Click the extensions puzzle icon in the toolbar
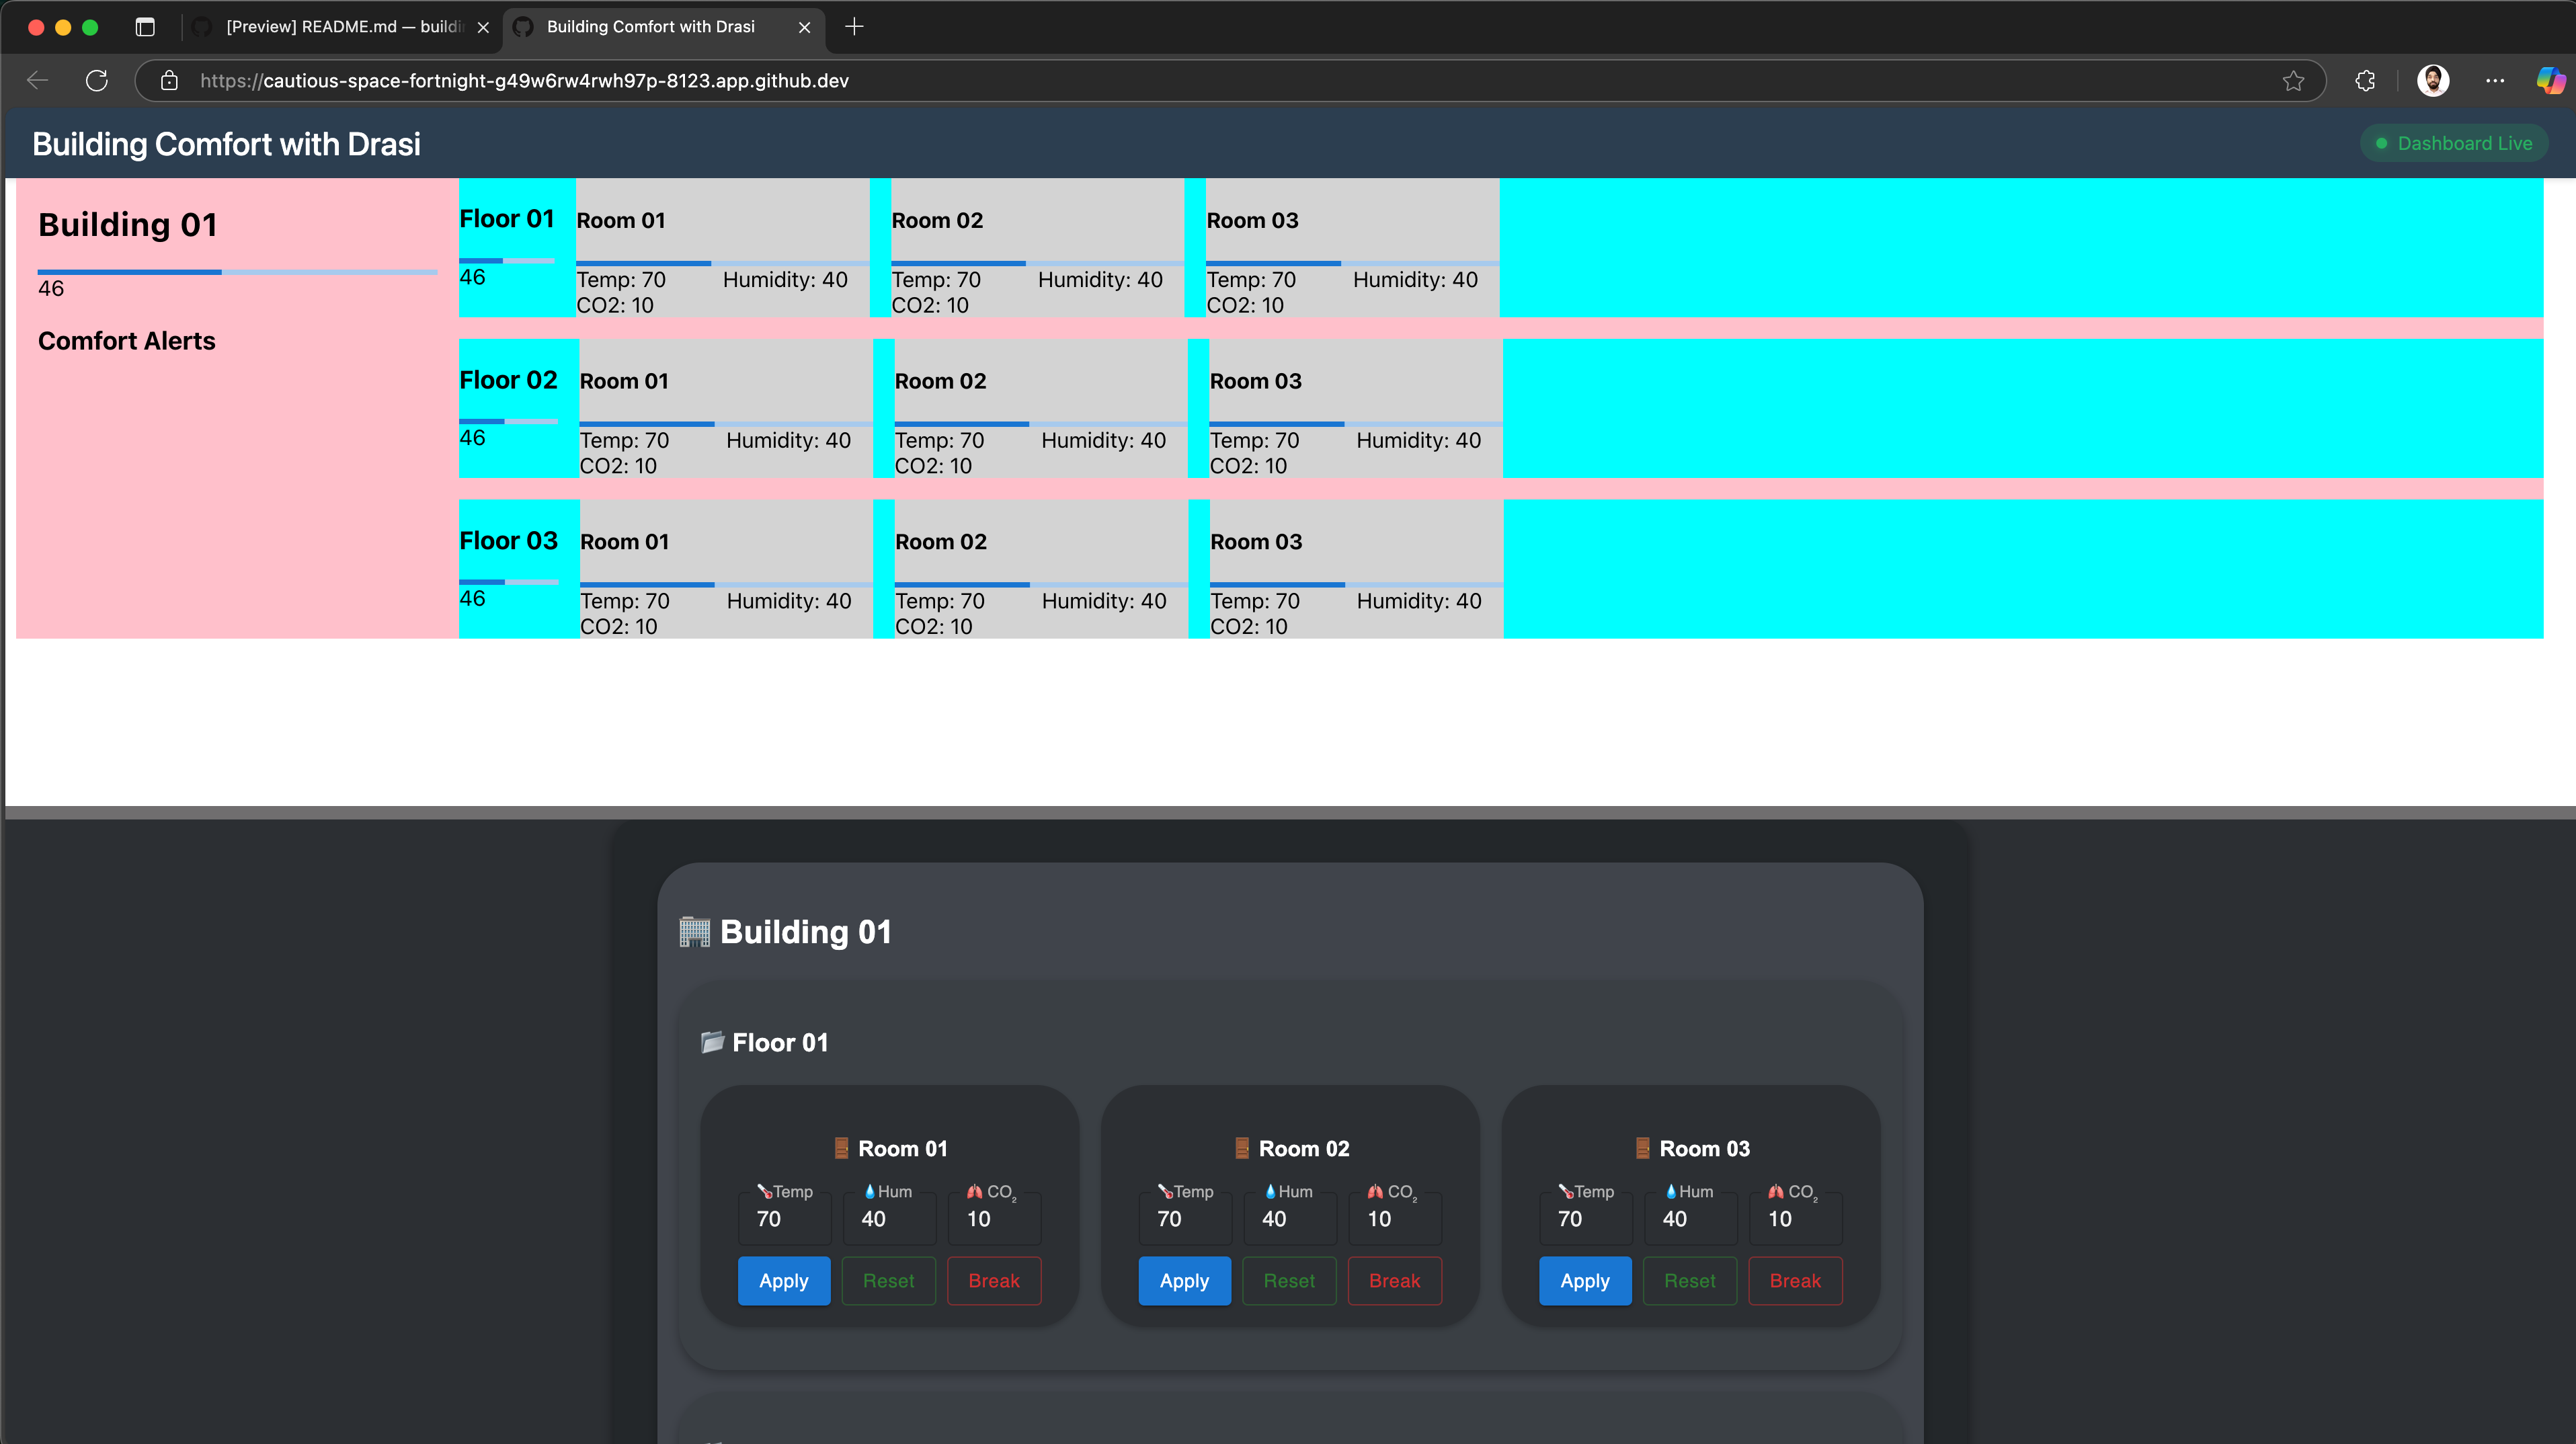Screen dimensions: 2576x1444 coord(2364,81)
